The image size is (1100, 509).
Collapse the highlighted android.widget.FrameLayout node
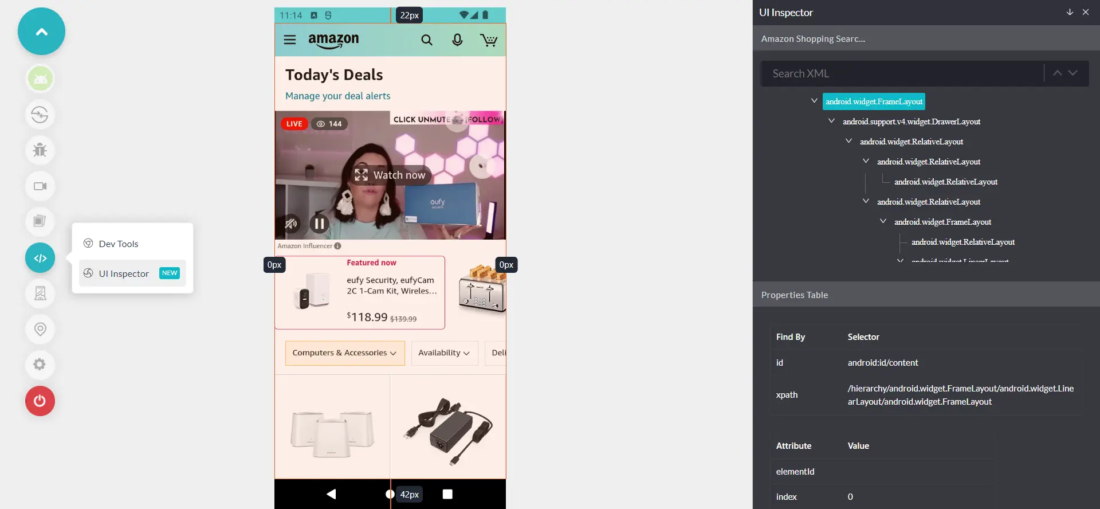[x=814, y=101]
